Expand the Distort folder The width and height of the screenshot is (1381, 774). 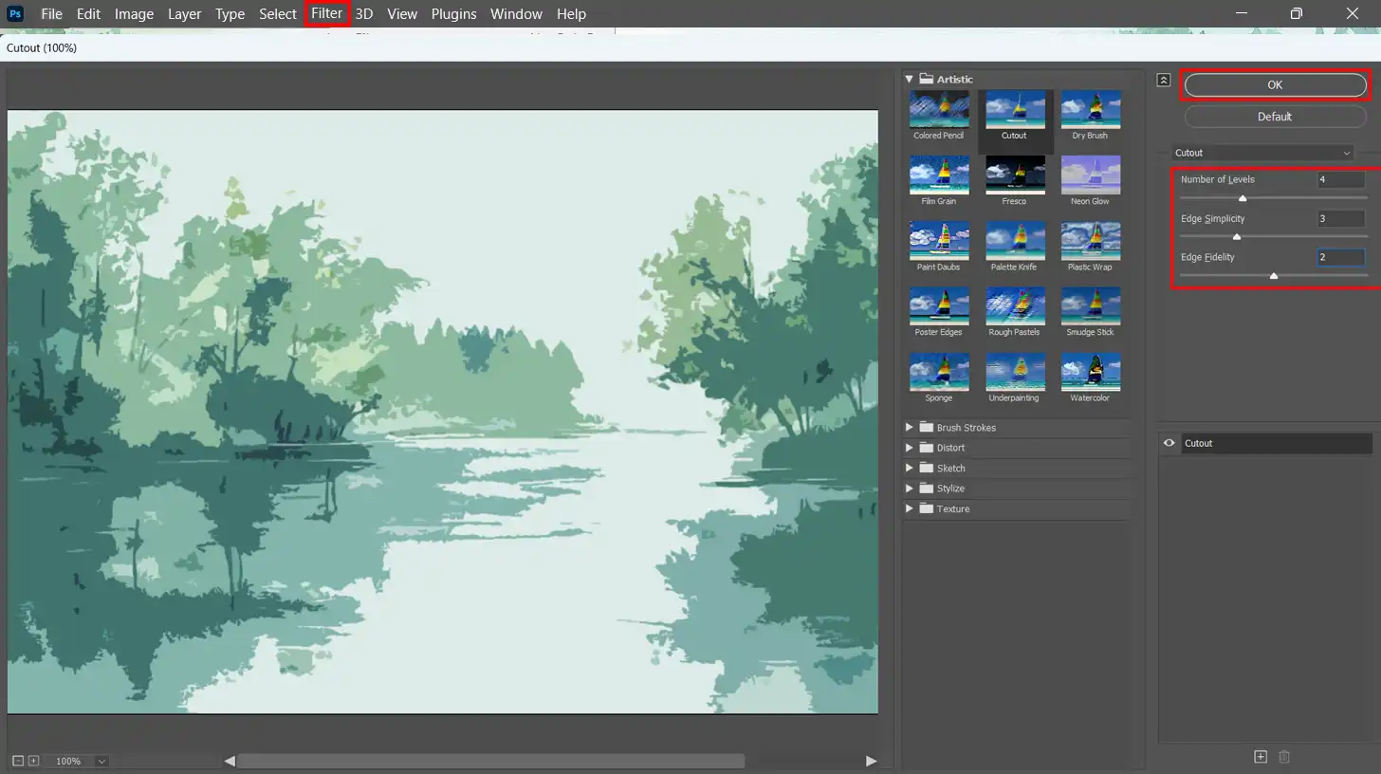(x=909, y=448)
